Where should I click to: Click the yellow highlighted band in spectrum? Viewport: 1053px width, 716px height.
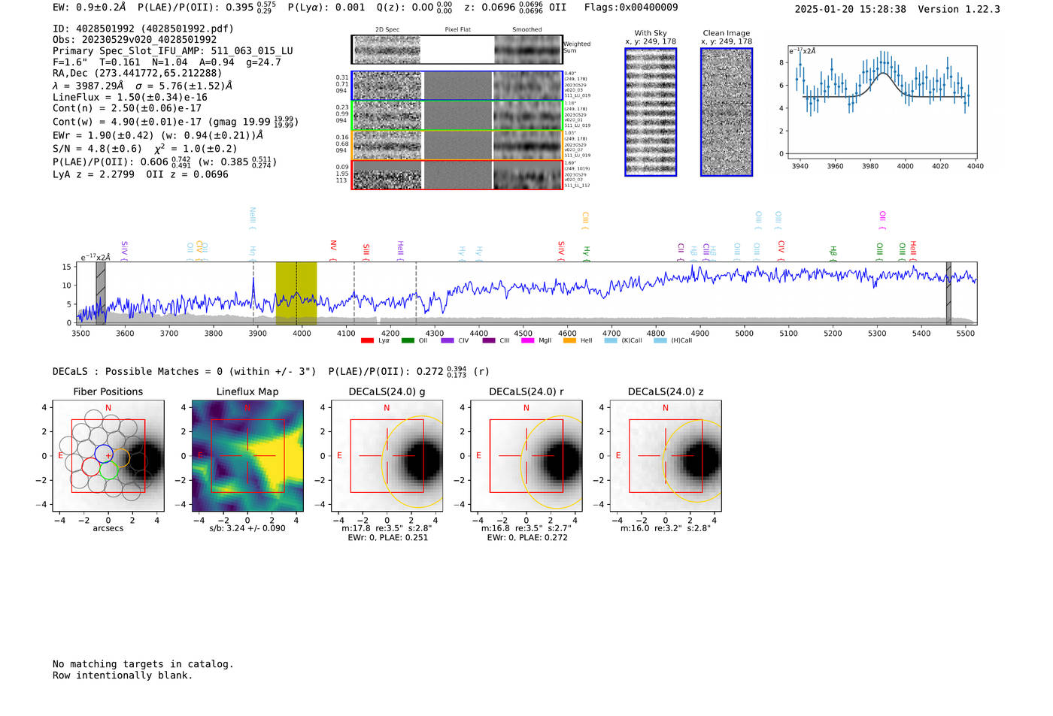click(x=296, y=293)
